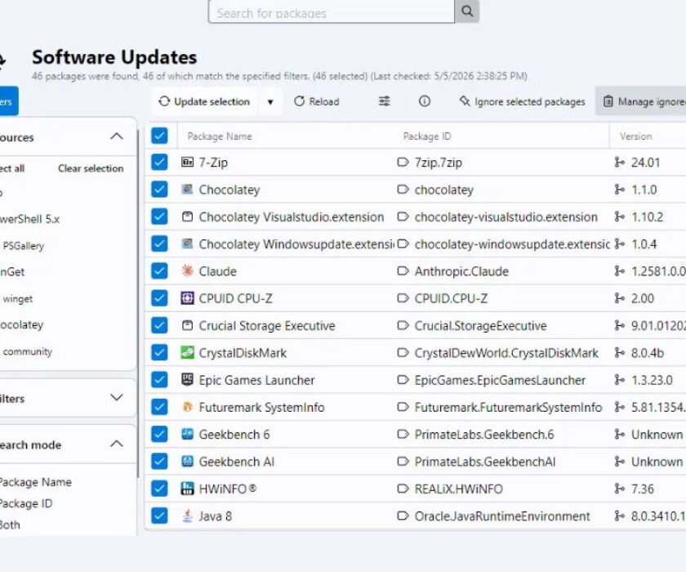Image resolution: width=686 pixels, height=572 pixels.
Task: Focus the Search for packages field
Action: tap(332, 11)
